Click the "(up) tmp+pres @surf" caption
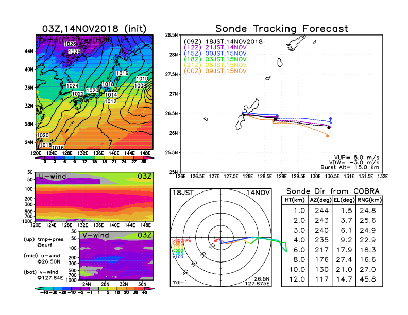Screen dimensions: 408x315 44,242
